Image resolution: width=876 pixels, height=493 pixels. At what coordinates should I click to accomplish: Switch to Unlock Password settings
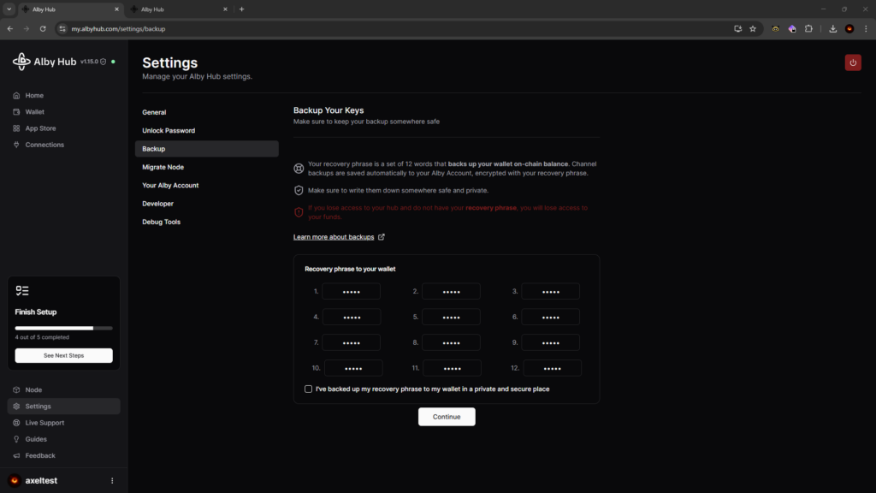point(169,131)
